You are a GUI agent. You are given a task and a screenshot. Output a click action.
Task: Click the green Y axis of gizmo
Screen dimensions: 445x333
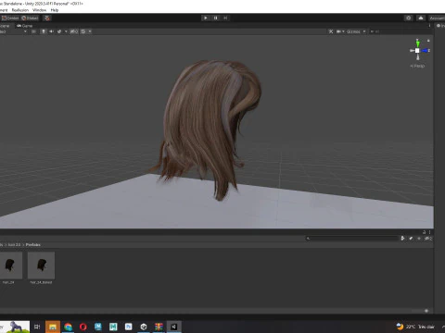[417, 43]
